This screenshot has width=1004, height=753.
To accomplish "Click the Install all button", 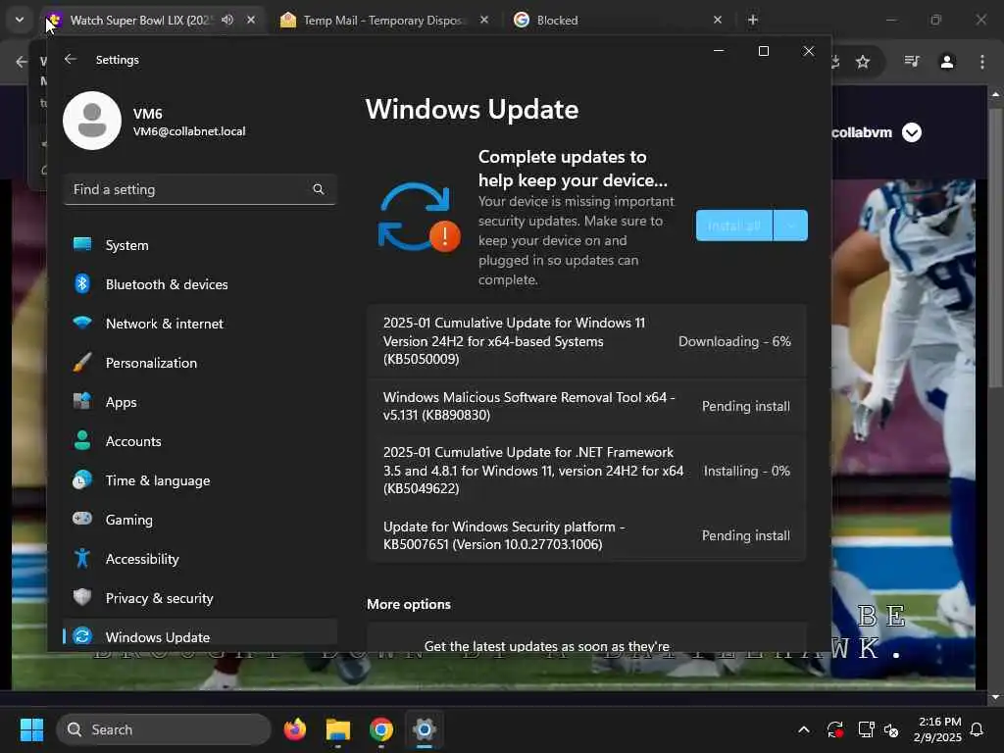I will tap(734, 226).
